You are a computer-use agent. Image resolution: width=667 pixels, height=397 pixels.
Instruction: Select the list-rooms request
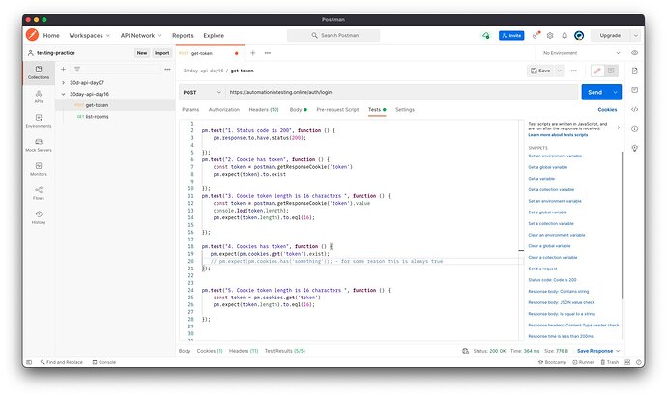pos(97,117)
